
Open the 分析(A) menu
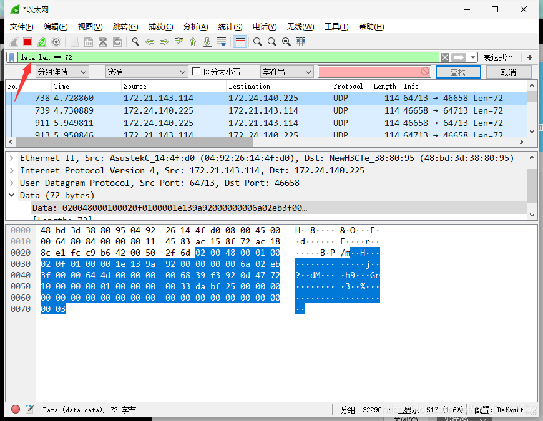[x=195, y=27]
